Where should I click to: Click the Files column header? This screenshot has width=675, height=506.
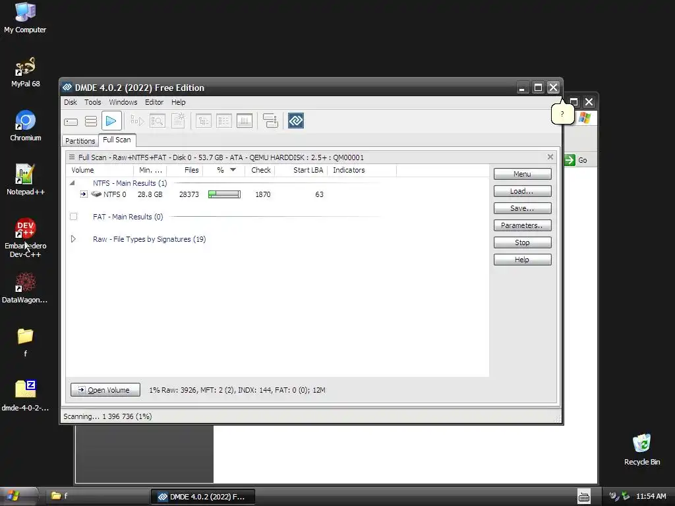coord(185,170)
